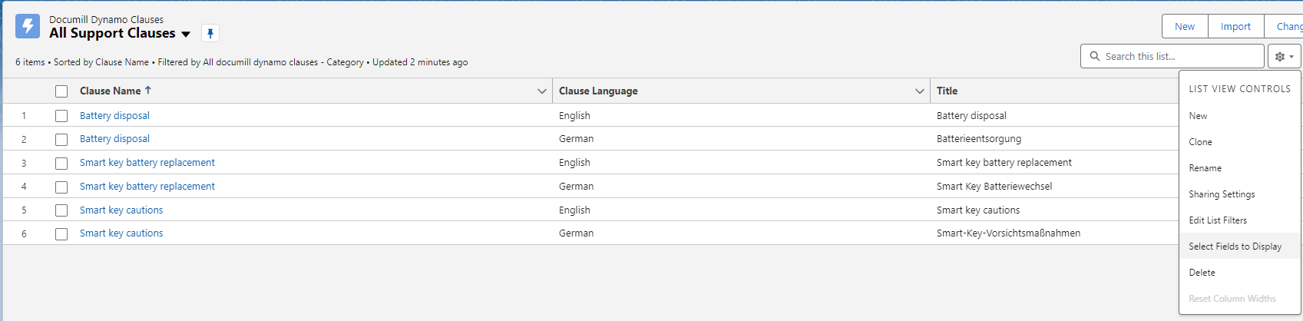Click the sort arrow beside Clause Name
Image resolution: width=1303 pixels, height=321 pixels.
pyautogui.click(x=148, y=90)
